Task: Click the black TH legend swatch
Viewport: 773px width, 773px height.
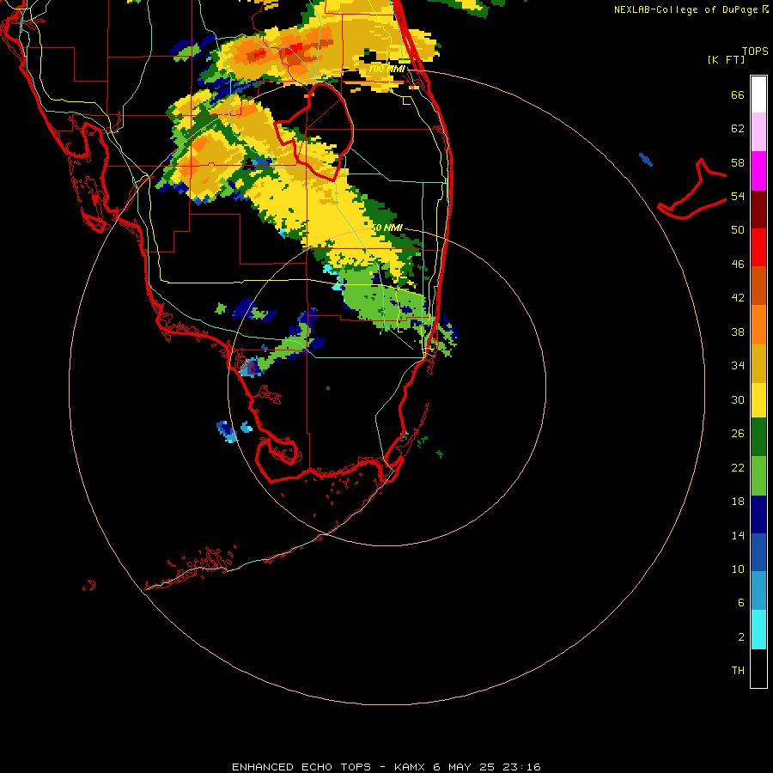Action: coord(758,668)
